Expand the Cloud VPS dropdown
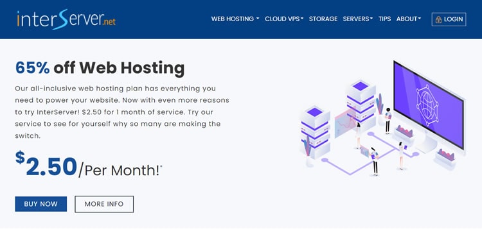Image resolution: width=482 pixels, height=231 pixels. 284,19
